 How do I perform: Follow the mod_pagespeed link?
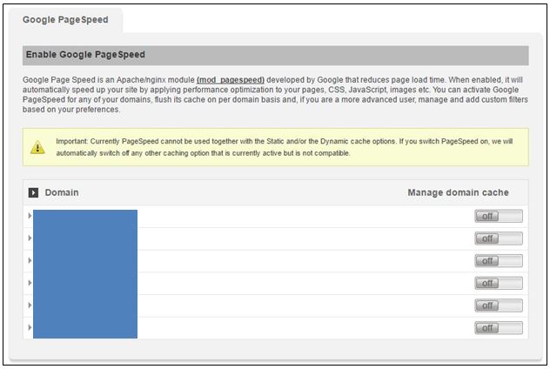(x=231, y=80)
